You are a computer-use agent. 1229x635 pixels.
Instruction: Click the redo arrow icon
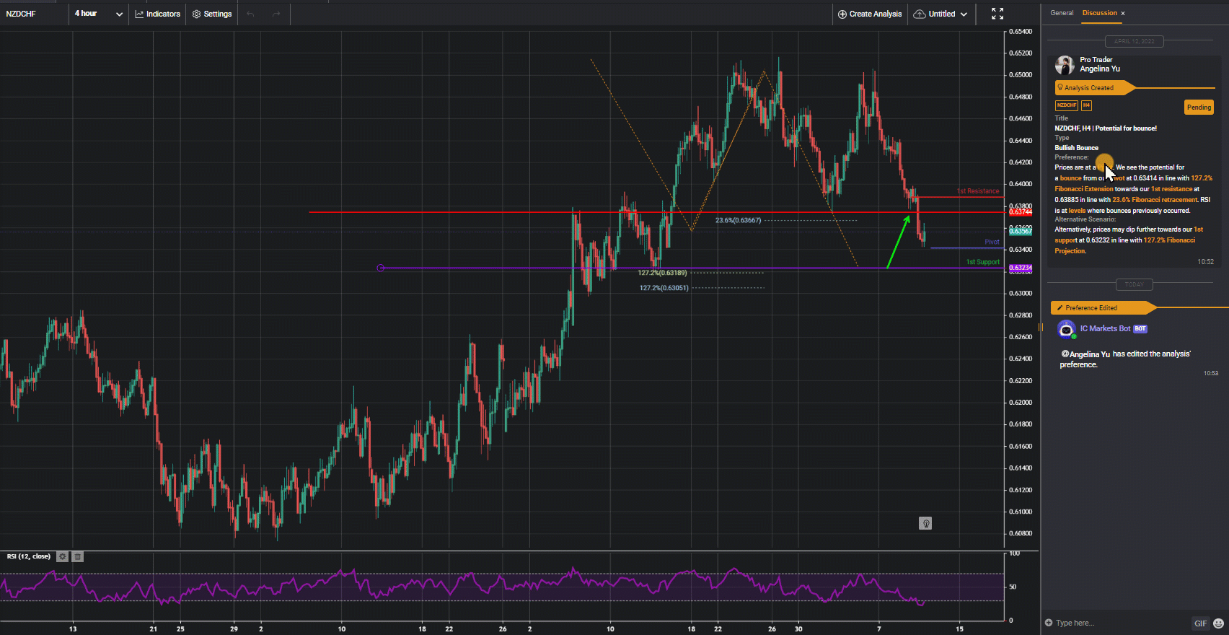(x=276, y=14)
